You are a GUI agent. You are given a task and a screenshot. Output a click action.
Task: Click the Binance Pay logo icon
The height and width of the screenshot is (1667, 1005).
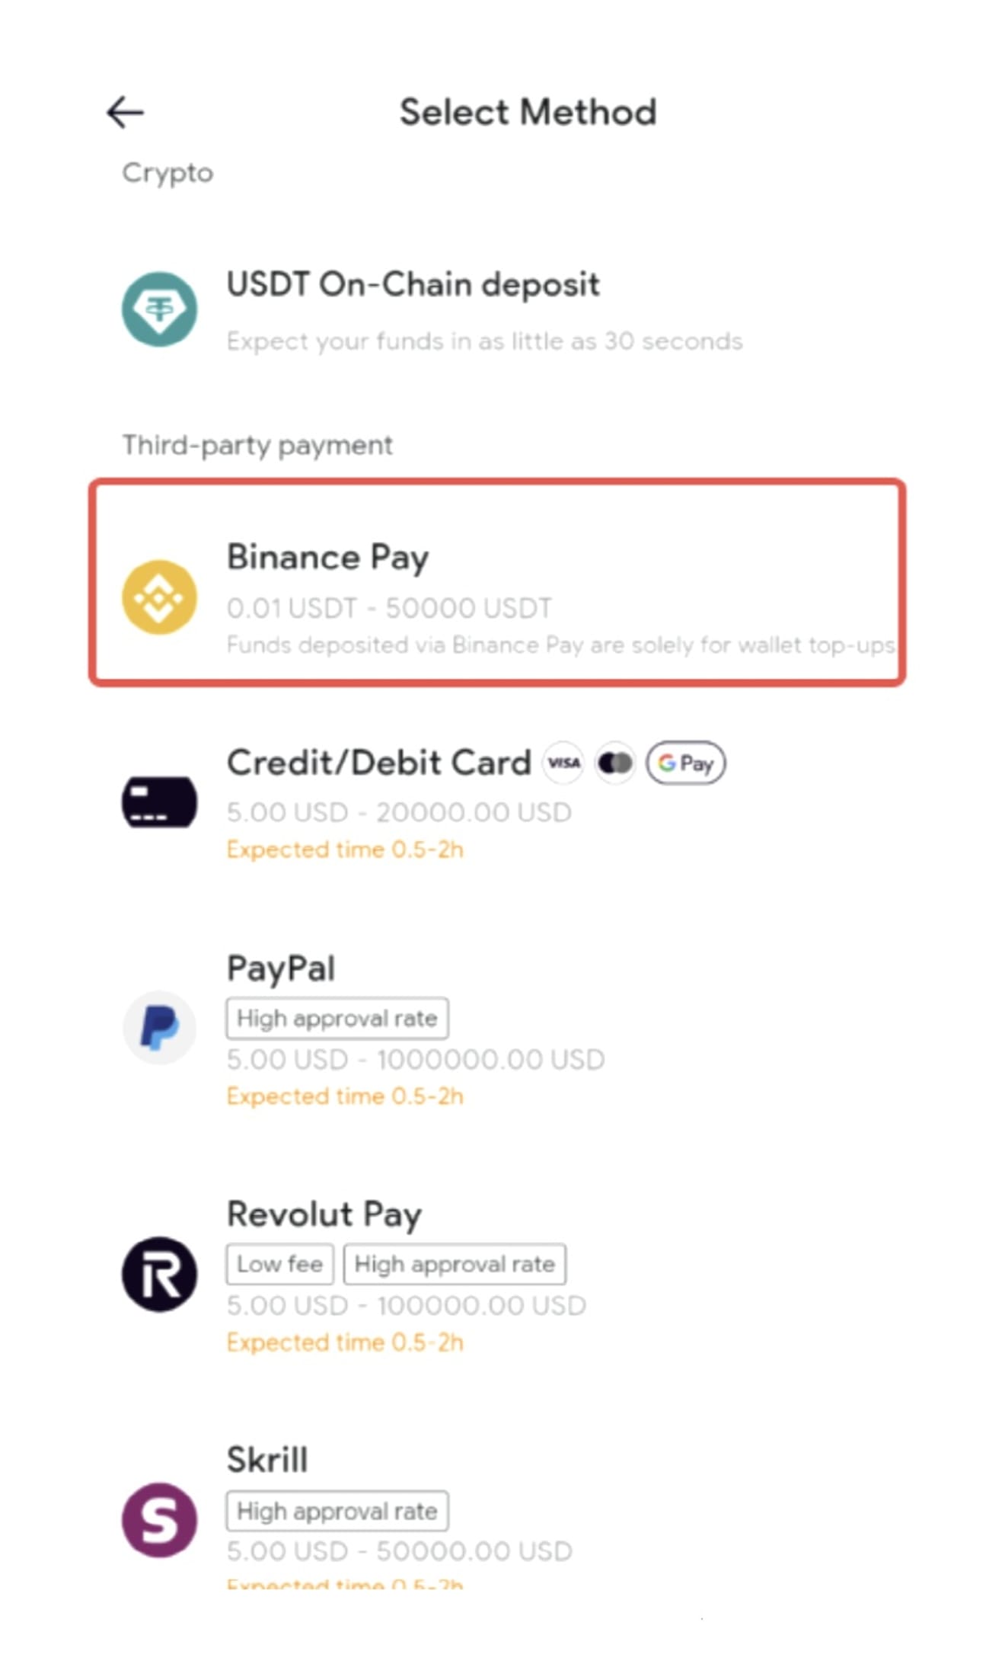tap(159, 597)
